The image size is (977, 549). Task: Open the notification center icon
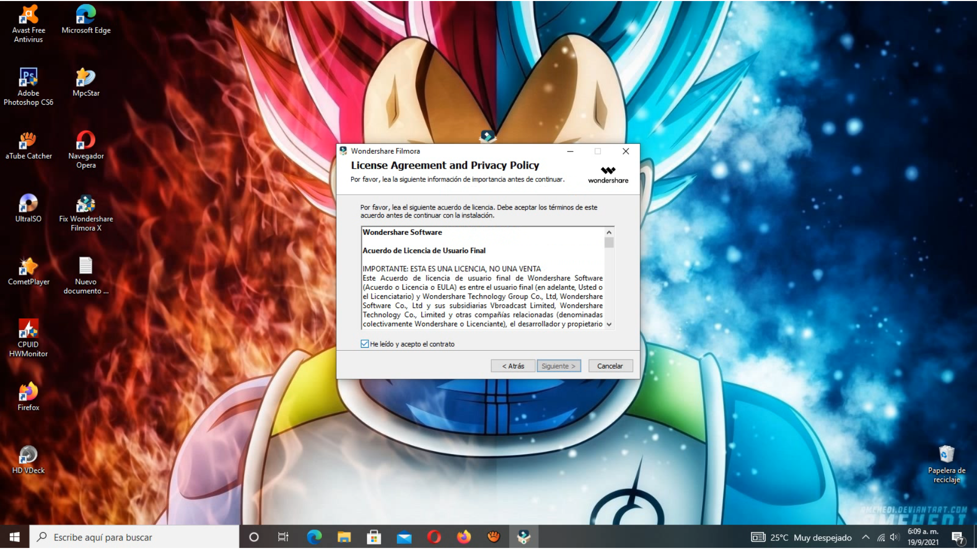tap(958, 537)
